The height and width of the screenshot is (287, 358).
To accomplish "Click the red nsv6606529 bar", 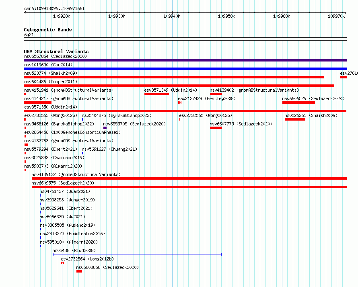I will click(x=298, y=102).
